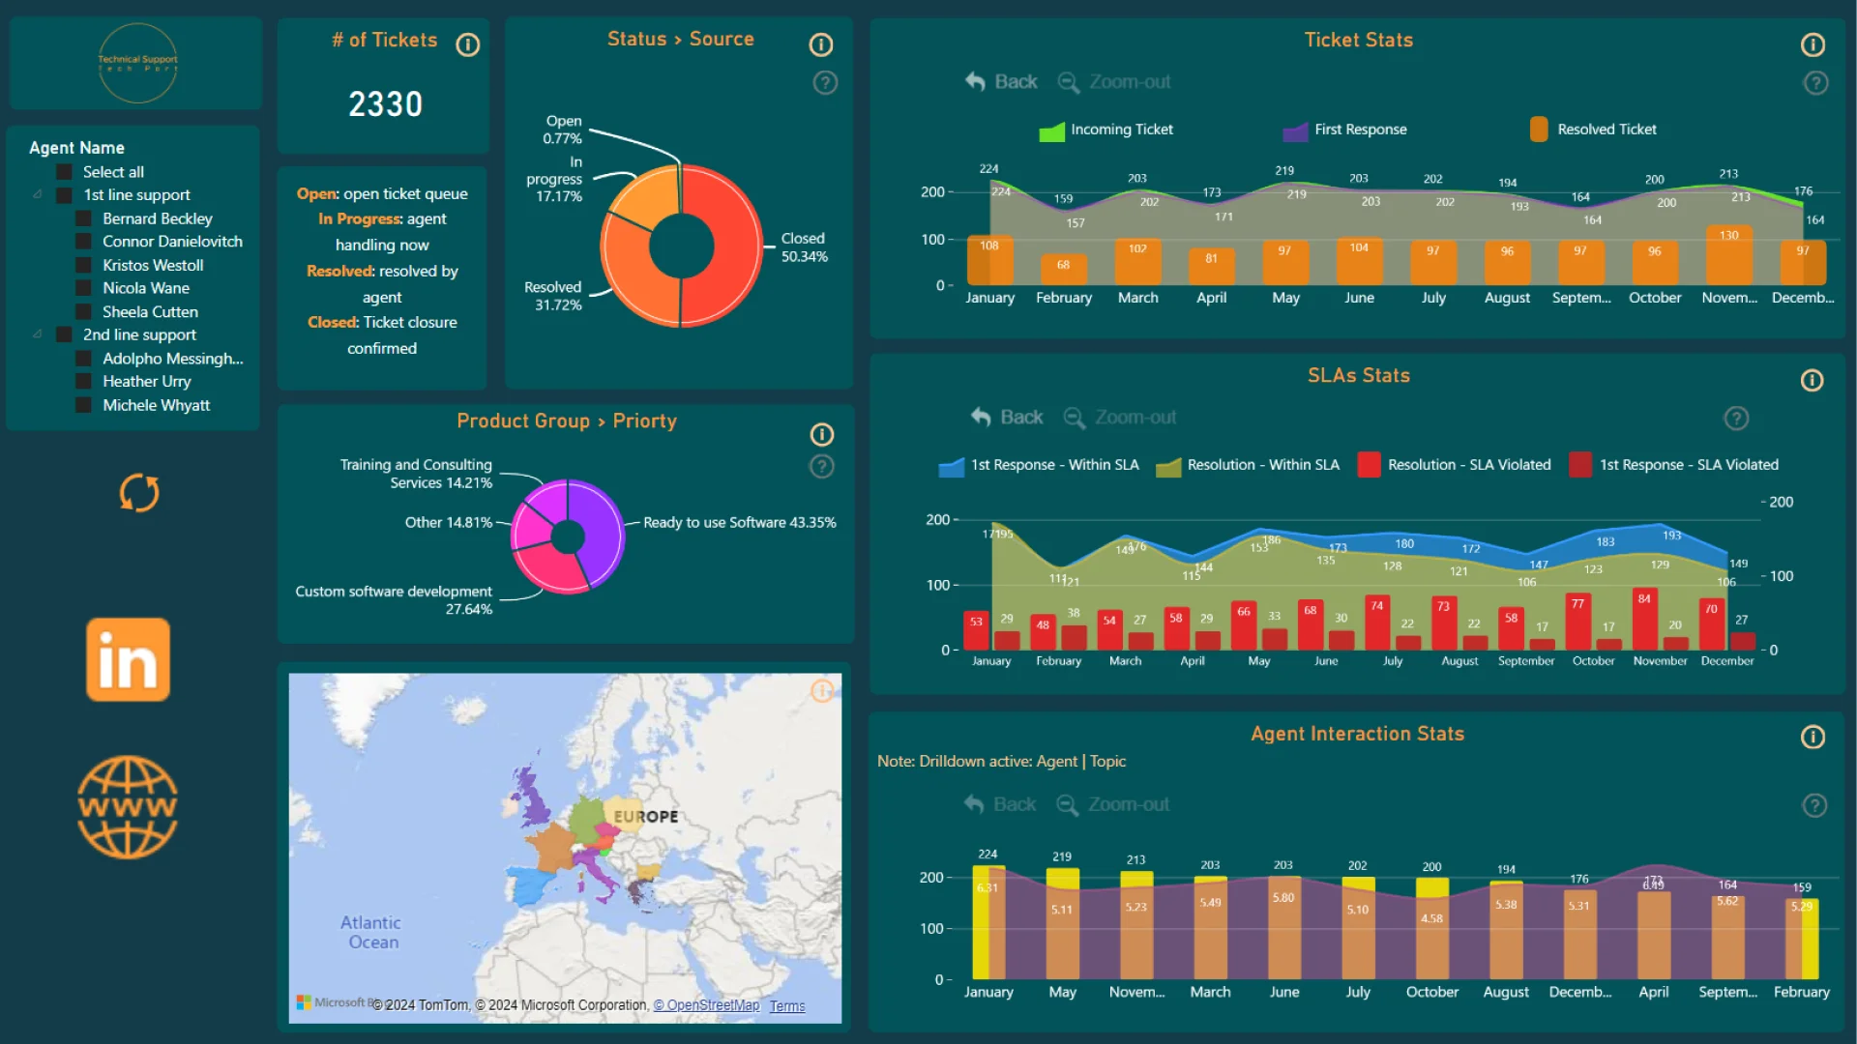Check the Kristos Westoll agent checkbox
The height and width of the screenshot is (1044, 1857).
tap(84, 265)
